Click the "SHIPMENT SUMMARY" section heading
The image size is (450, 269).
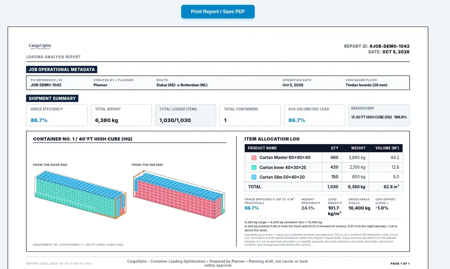point(52,98)
